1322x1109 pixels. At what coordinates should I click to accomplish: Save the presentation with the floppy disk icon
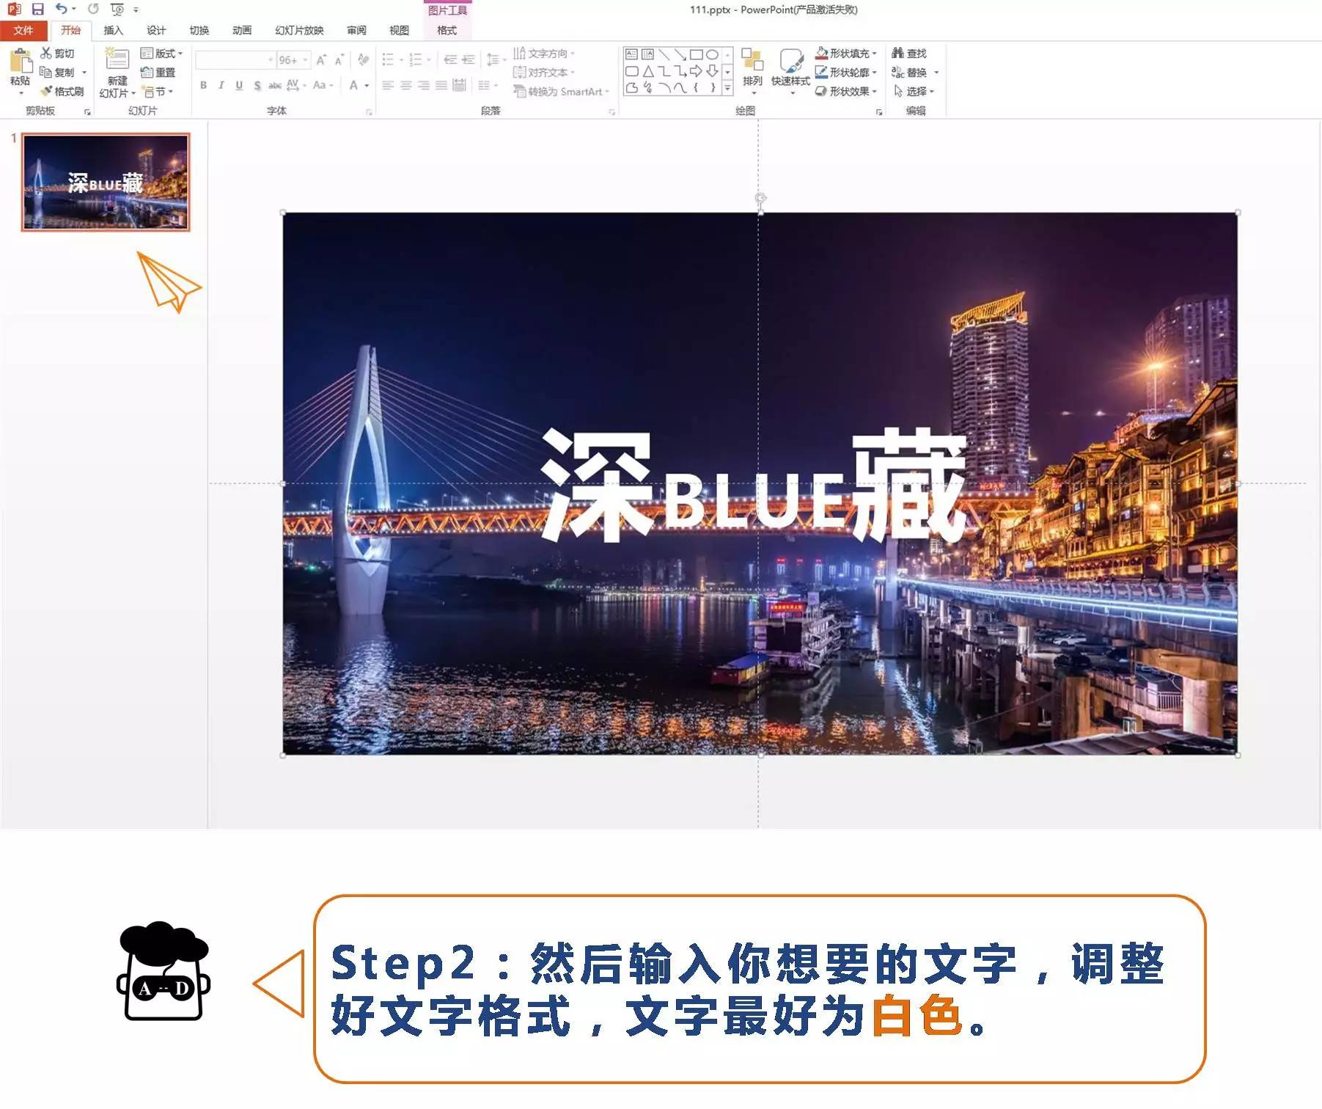pyautogui.click(x=37, y=9)
